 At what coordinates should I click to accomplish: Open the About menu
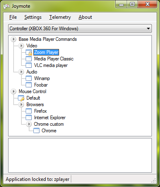[x=85, y=17]
